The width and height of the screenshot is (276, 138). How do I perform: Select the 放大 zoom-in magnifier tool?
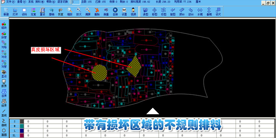[79, 11]
